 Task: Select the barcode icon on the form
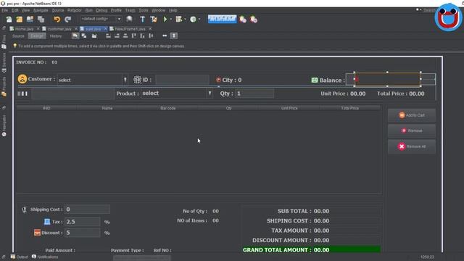[22, 94]
